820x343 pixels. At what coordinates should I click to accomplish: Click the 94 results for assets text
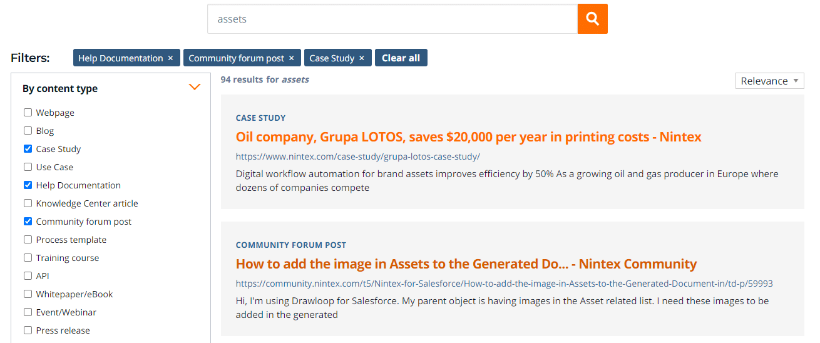pyautogui.click(x=265, y=79)
